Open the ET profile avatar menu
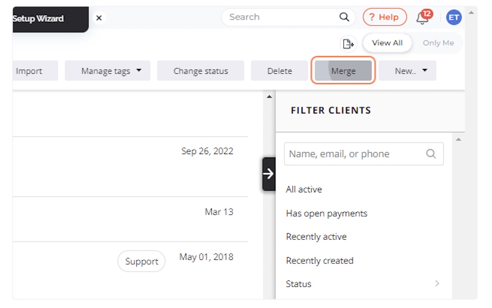Screen dimensions: 492x308 [453, 17]
